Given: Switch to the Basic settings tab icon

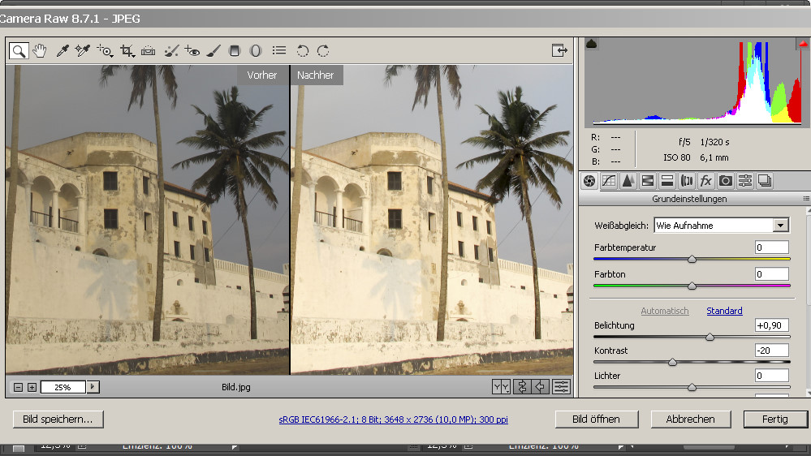Looking at the screenshot, I should 589,181.
